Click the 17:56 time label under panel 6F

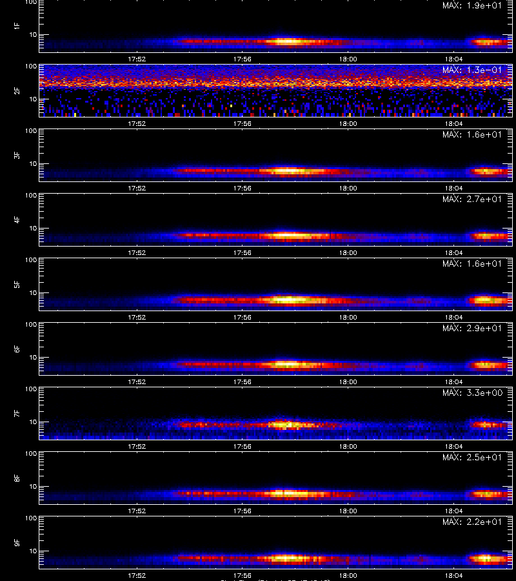pos(243,382)
